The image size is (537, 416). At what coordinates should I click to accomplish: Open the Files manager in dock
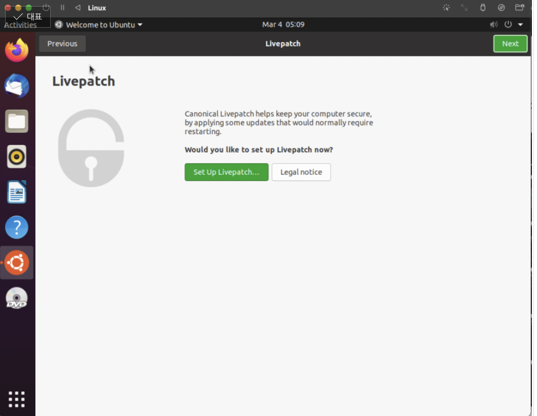click(16, 121)
